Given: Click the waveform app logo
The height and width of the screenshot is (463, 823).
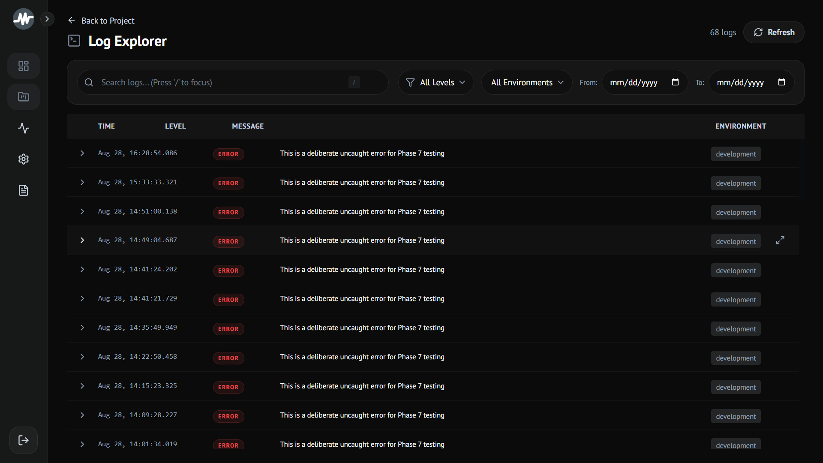Looking at the screenshot, I should pyautogui.click(x=24, y=19).
